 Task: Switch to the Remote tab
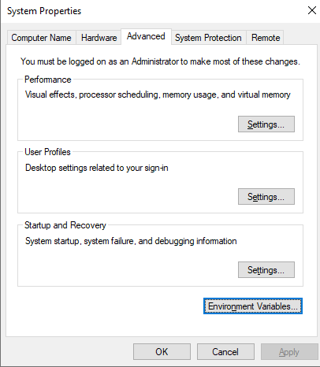point(266,38)
